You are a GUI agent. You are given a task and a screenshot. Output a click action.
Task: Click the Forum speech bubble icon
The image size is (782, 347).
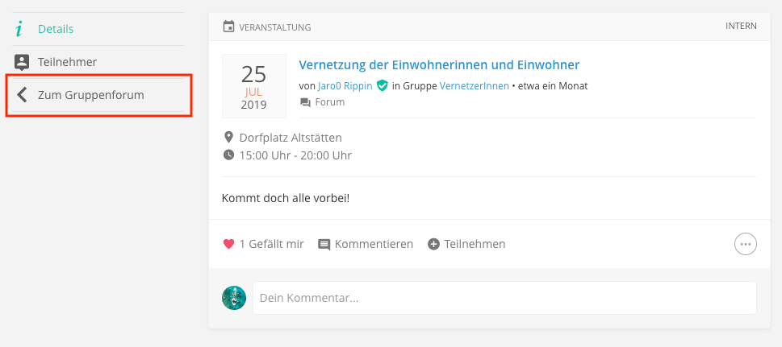305,102
